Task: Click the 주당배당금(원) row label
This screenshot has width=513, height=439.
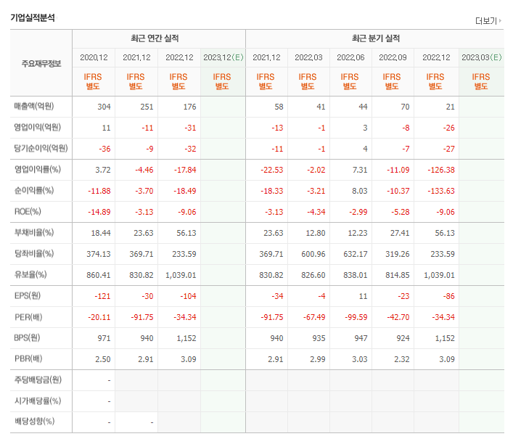Action: [x=38, y=379]
